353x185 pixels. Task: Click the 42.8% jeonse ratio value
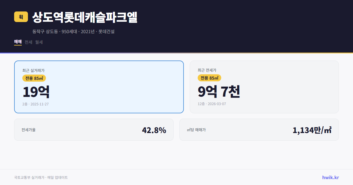click(x=154, y=129)
